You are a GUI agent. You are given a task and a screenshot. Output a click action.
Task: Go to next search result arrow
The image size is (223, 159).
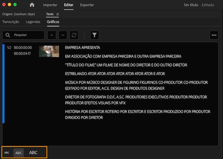click(x=63, y=35)
